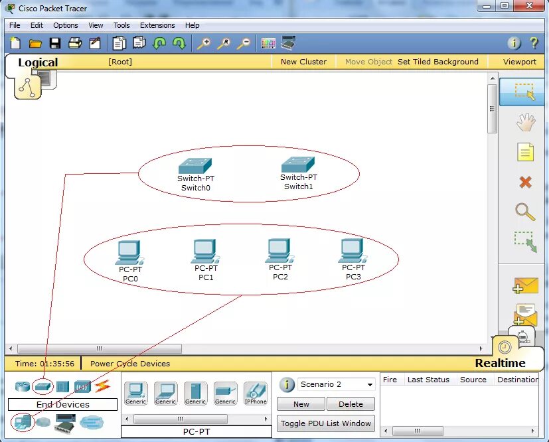This screenshot has height=442, width=549.
Task: Switch to Realtime mode tab
Action: [x=500, y=363]
